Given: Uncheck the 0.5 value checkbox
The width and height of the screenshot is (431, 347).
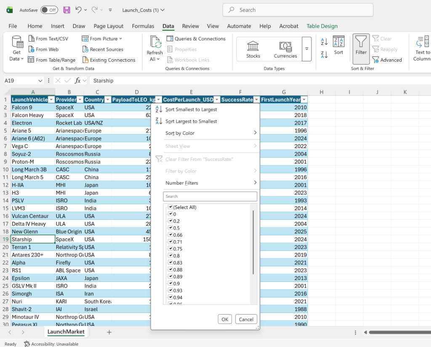Looking at the screenshot, I should tap(170, 228).
